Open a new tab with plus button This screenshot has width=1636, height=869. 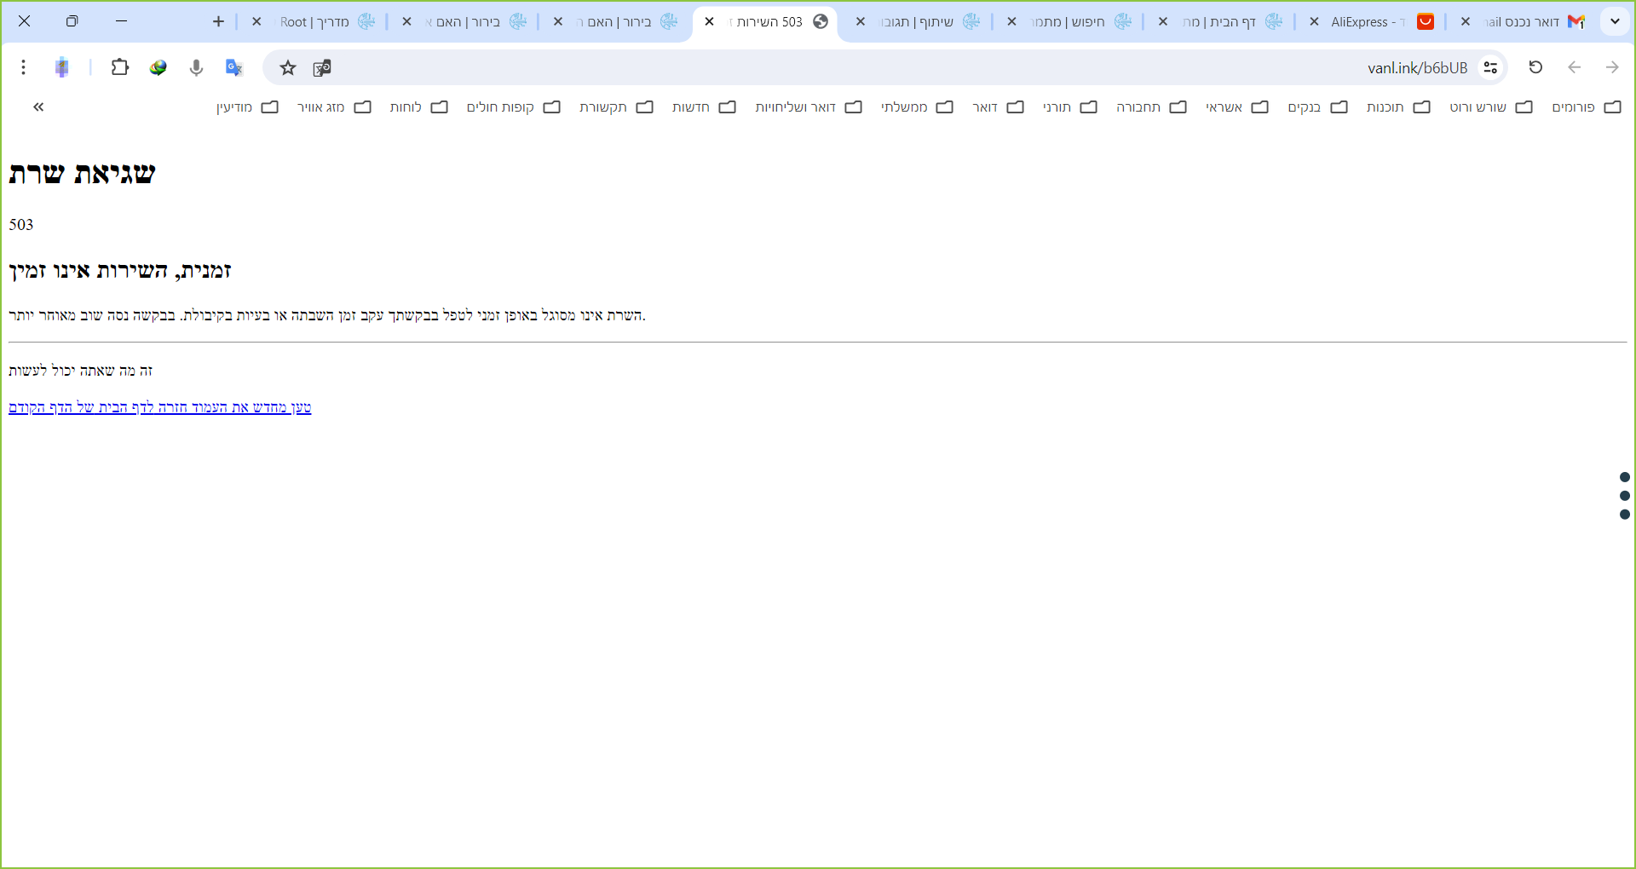[218, 22]
